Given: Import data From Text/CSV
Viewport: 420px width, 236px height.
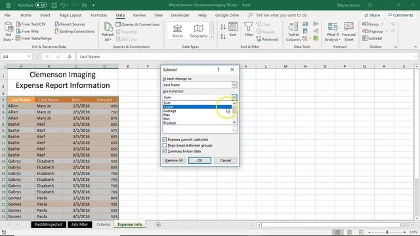Looking at the screenshot, I should [x=31, y=24].
